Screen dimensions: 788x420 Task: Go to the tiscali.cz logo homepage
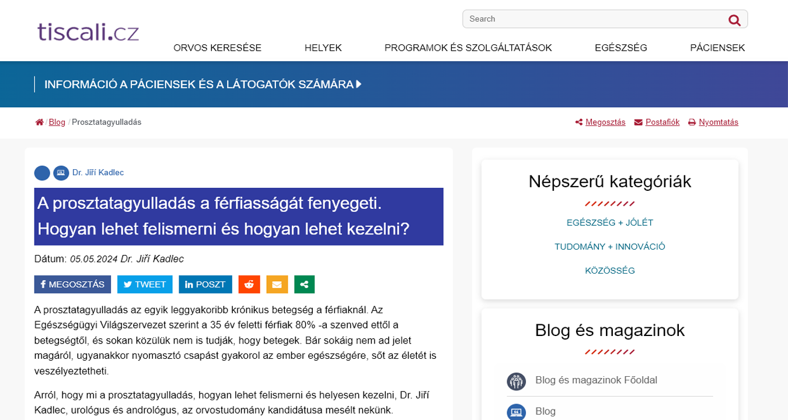[x=88, y=31]
